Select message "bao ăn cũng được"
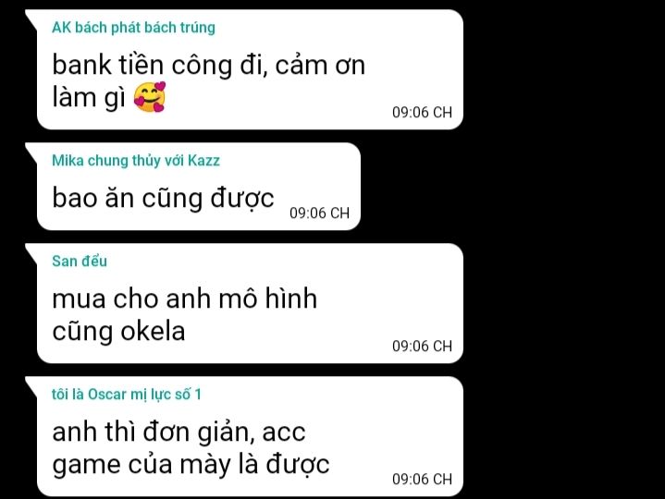This screenshot has width=665, height=499. point(164,199)
